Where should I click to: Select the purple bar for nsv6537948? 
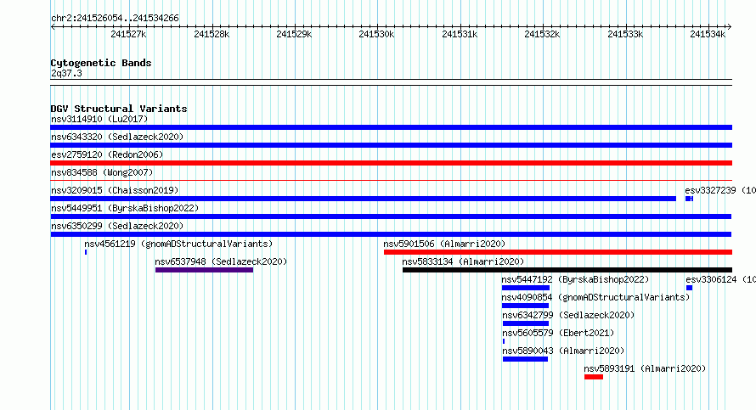(205, 270)
